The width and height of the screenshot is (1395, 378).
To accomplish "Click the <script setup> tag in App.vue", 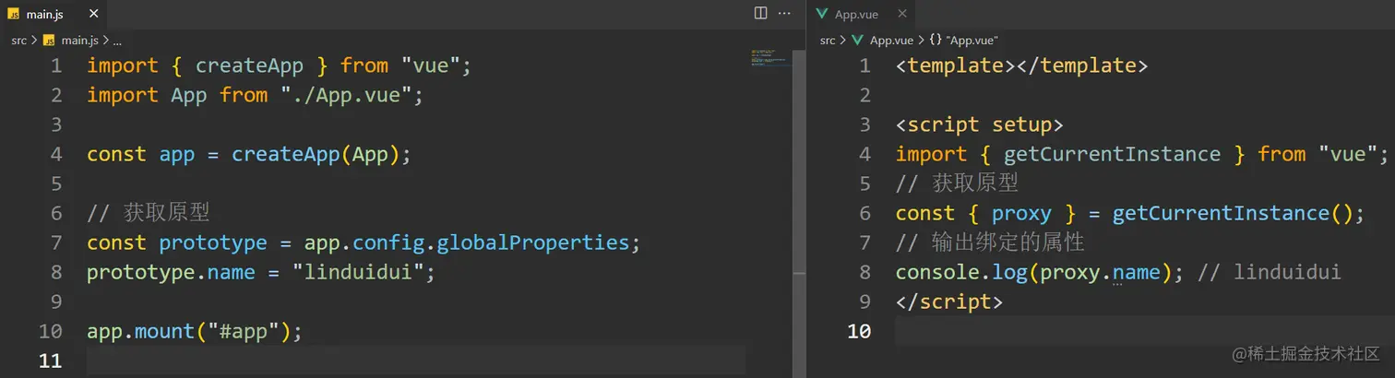I will click(x=980, y=124).
